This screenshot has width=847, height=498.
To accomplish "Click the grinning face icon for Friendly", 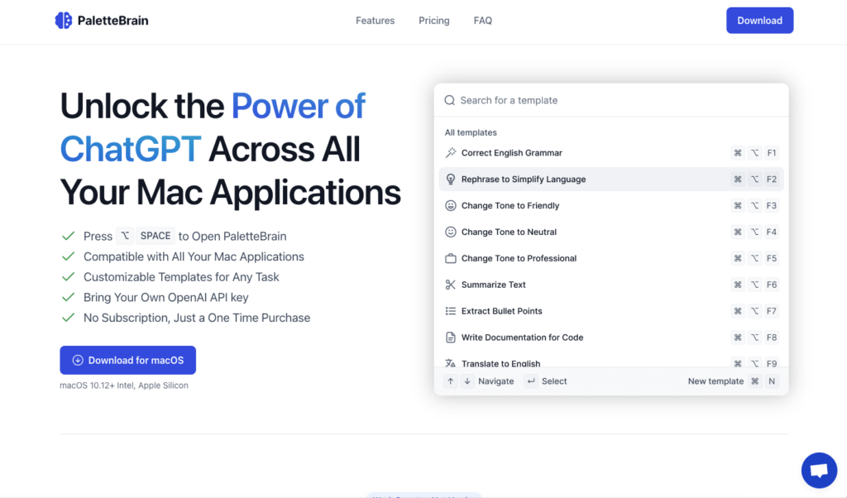I will pyautogui.click(x=451, y=206).
